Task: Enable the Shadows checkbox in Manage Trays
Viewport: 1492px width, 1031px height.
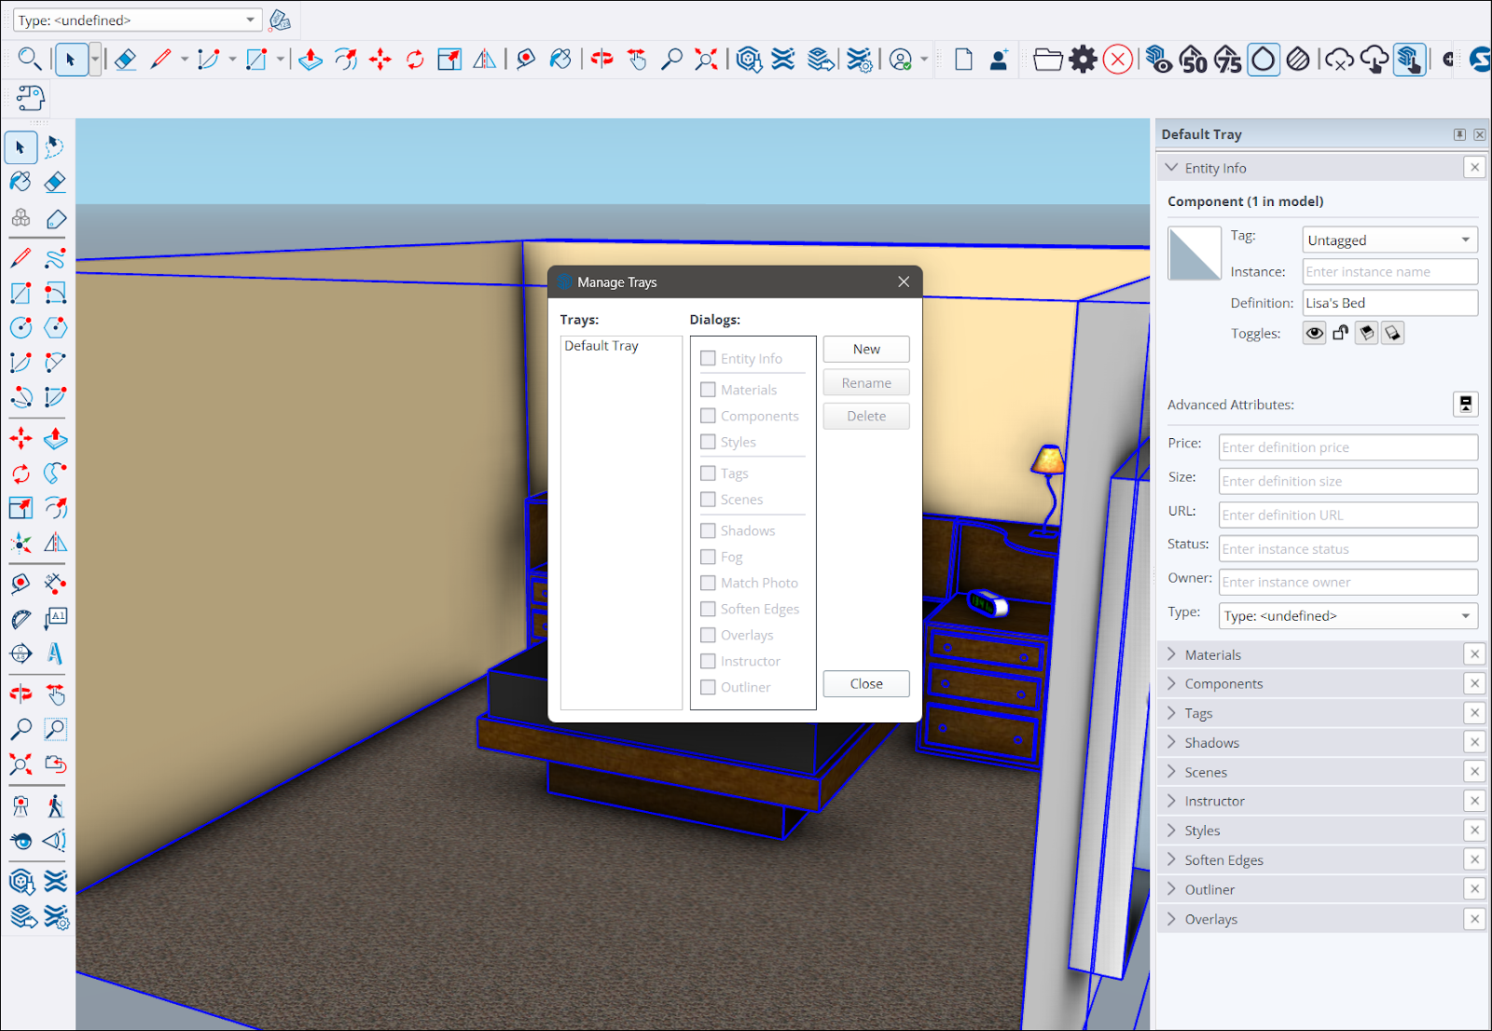Action: click(x=707, y=529)
